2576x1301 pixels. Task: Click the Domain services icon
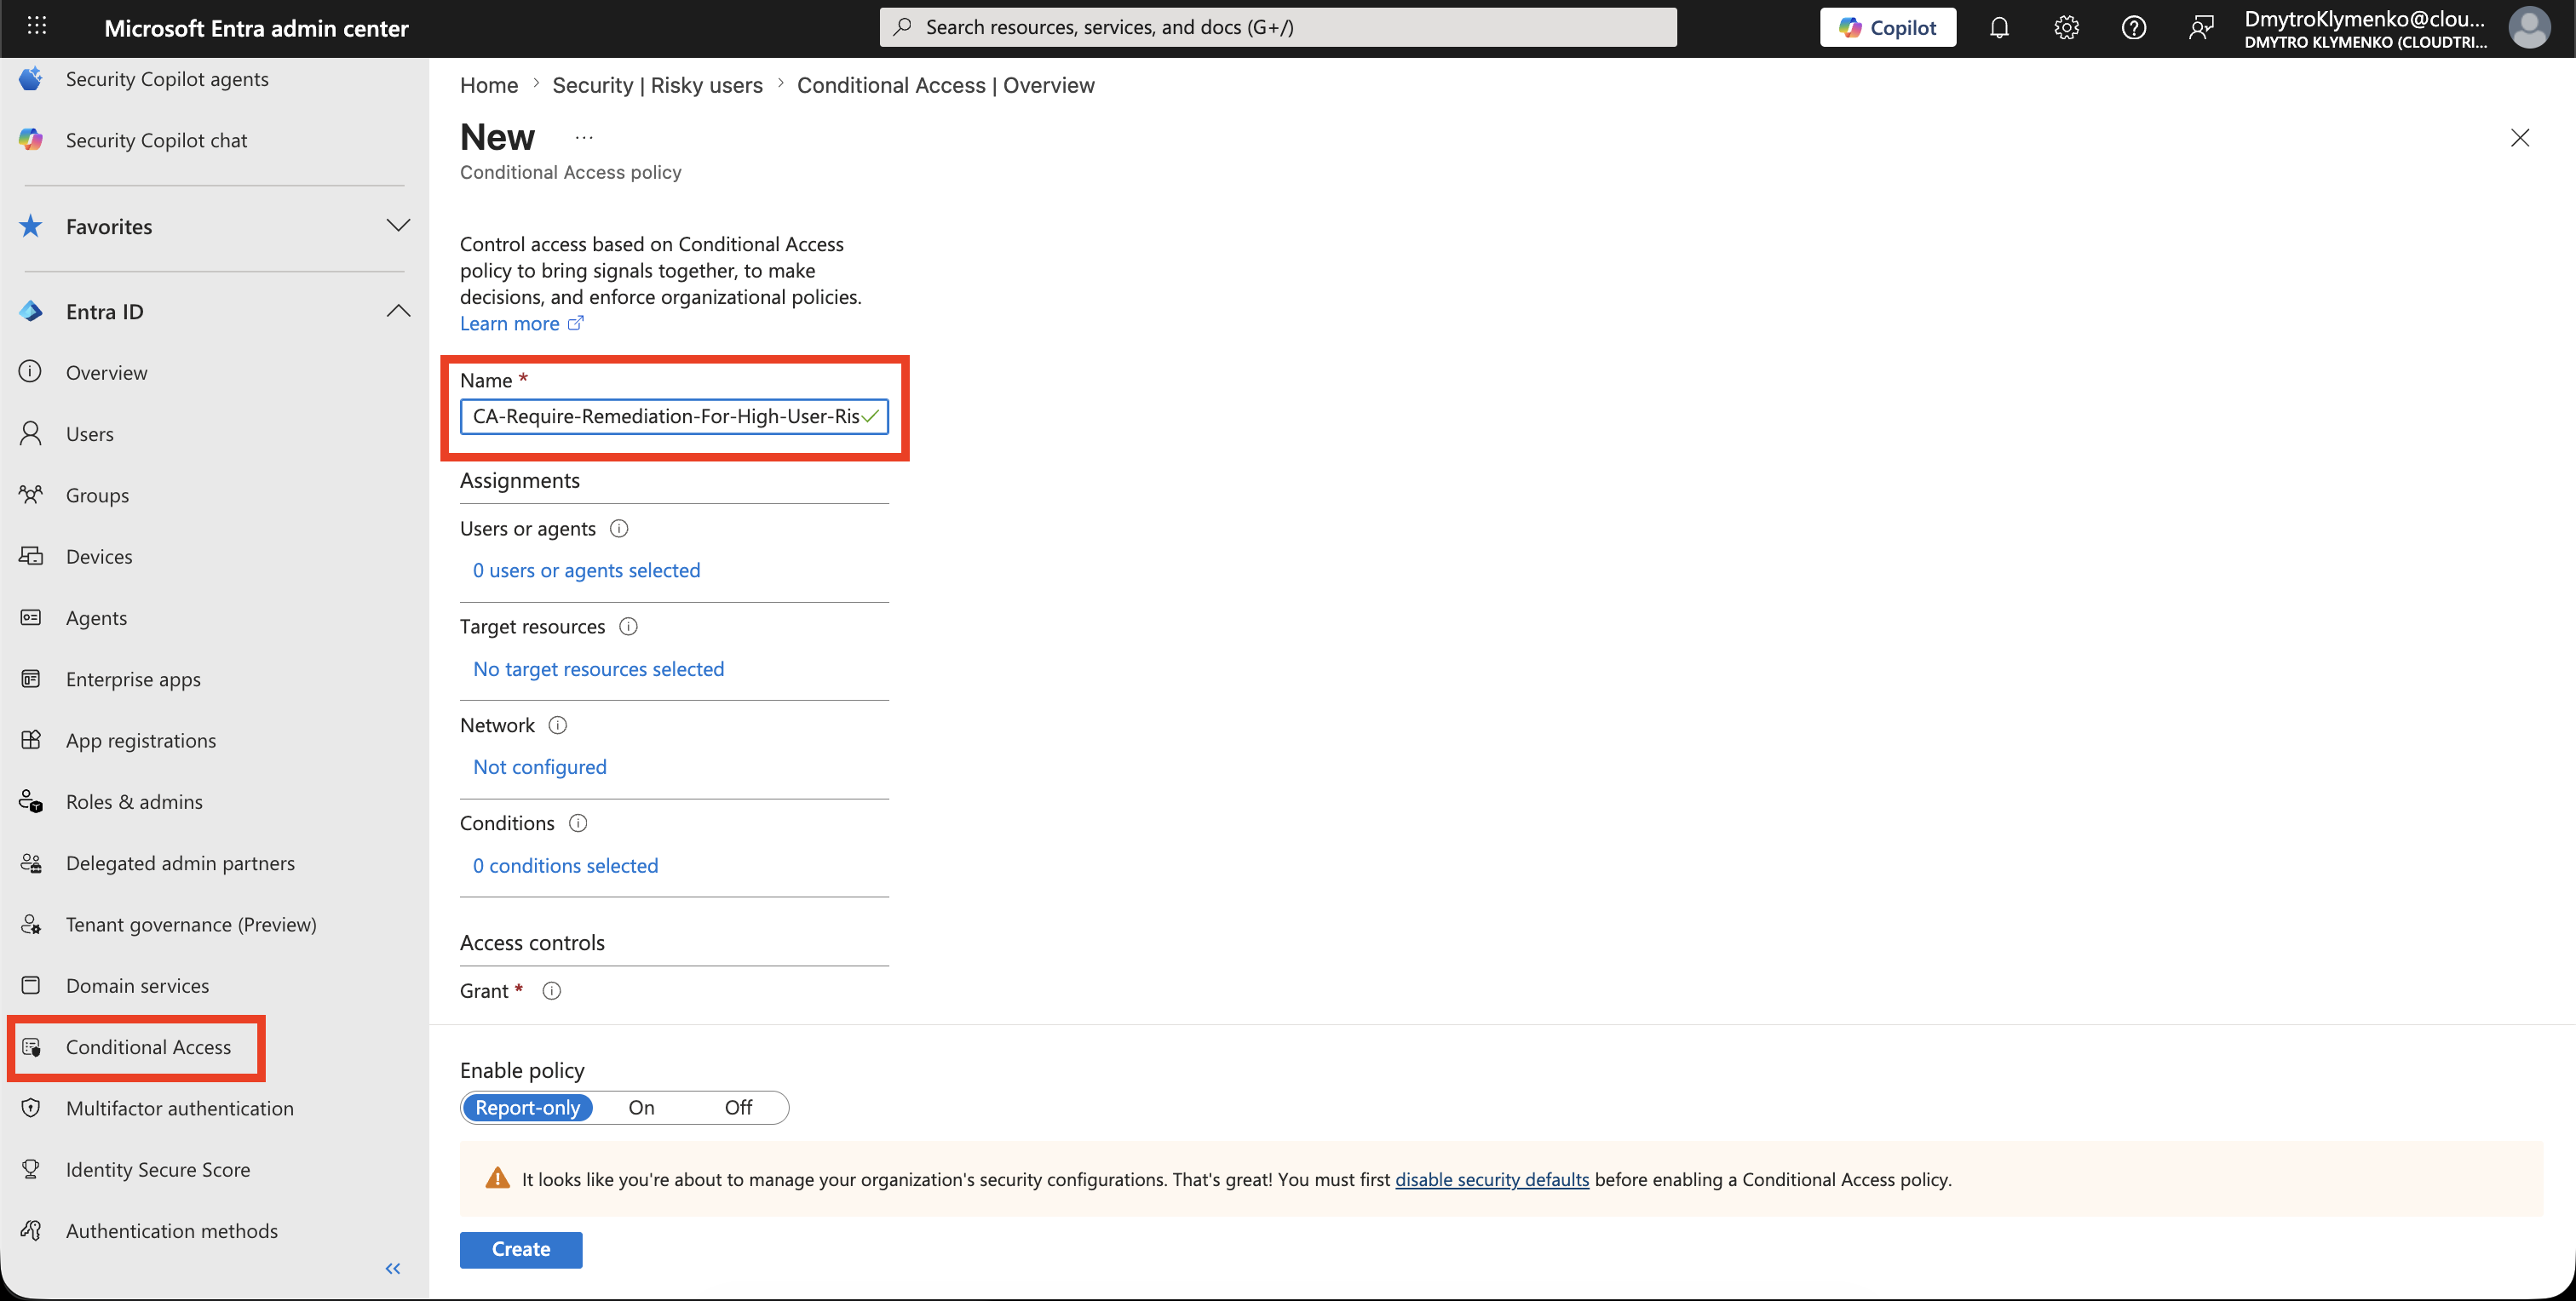tap(31, 985)
